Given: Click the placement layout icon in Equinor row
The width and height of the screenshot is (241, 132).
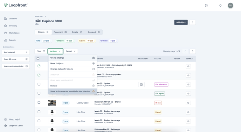Looking at the screenshot, I should click(x=141, y=85).
